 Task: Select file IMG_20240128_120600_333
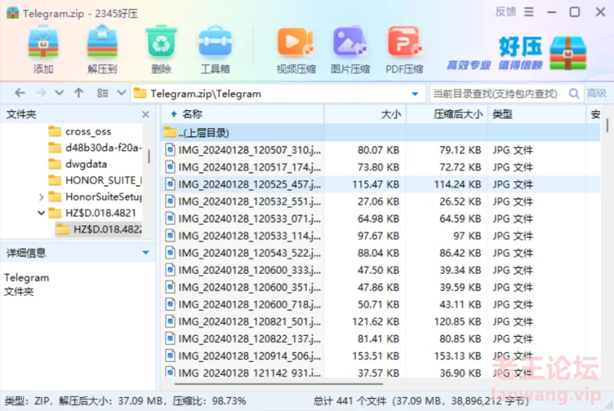380,270
